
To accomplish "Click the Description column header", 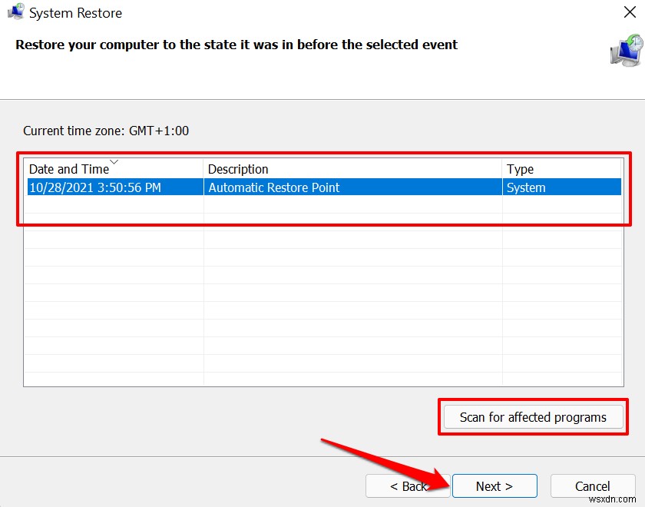I will click(353, 169).
